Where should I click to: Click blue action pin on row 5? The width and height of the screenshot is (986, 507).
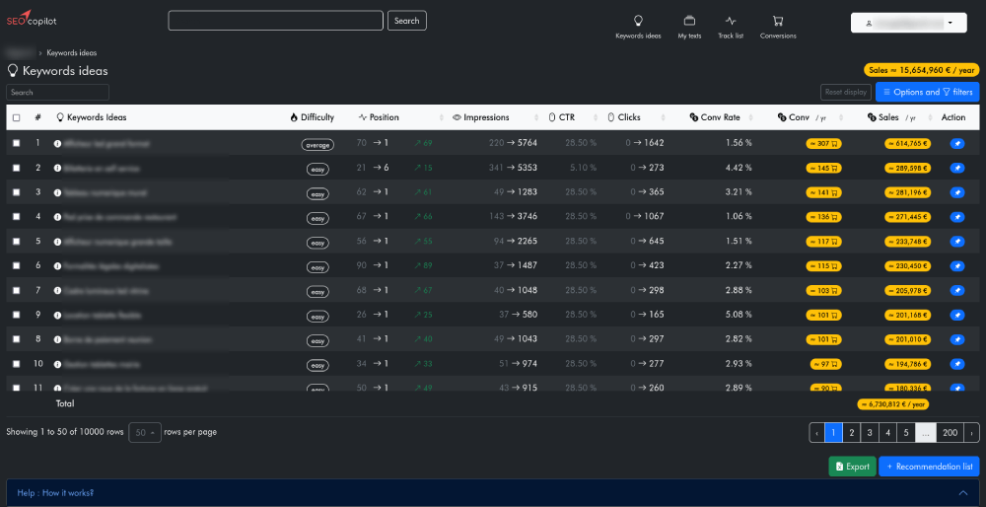tap(955, 242)
